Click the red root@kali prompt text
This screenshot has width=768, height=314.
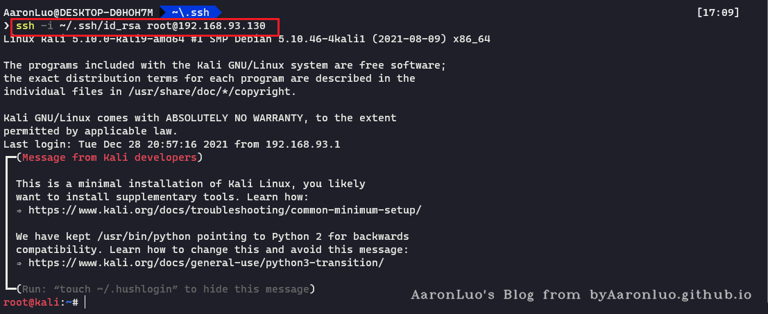point(32,302)
